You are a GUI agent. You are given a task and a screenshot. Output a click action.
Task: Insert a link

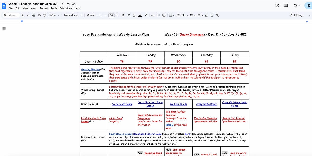153,15
